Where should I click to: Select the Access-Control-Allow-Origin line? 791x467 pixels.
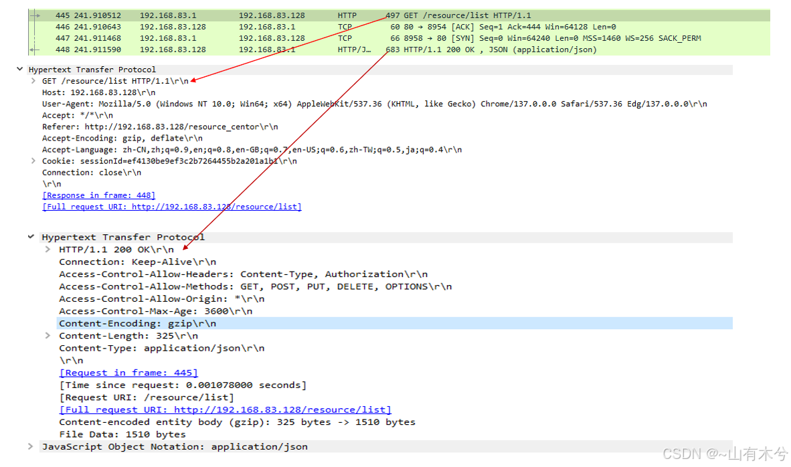[162, 298]
